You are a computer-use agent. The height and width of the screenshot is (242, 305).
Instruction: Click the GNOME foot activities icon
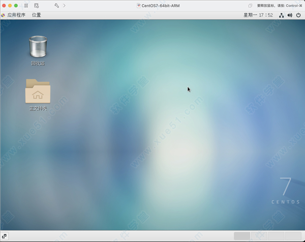[3, 15]
